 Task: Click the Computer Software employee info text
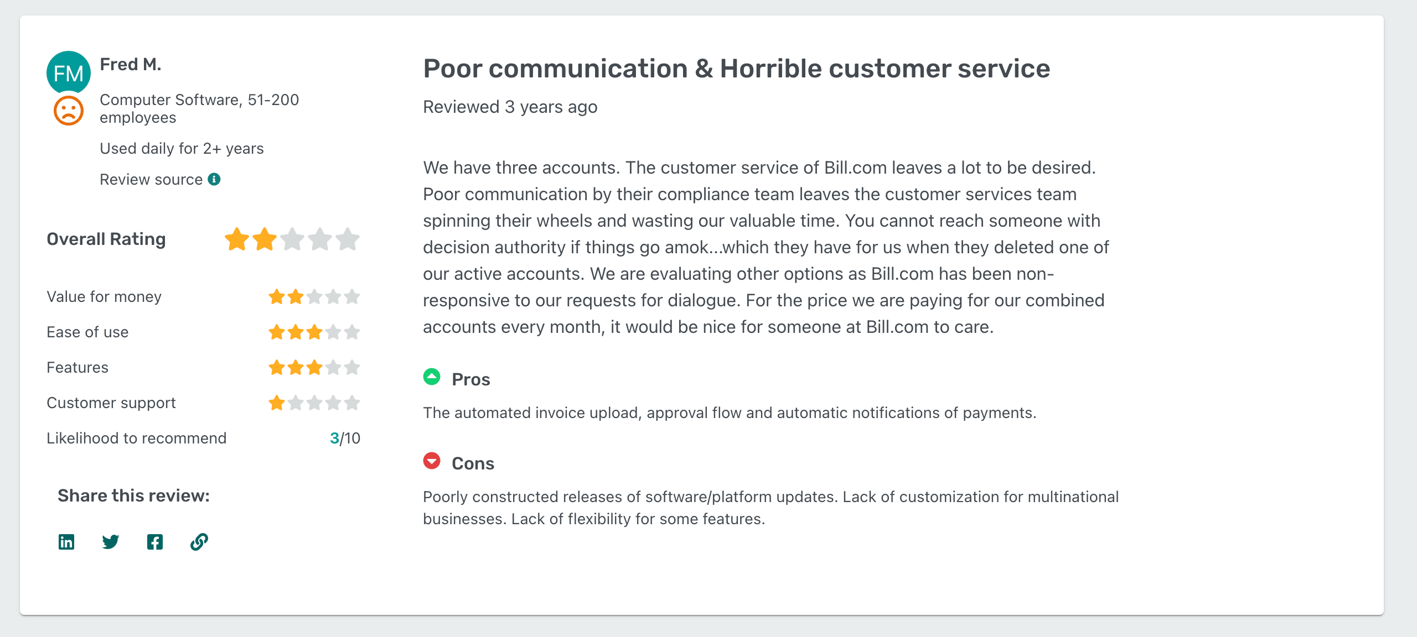199,108
